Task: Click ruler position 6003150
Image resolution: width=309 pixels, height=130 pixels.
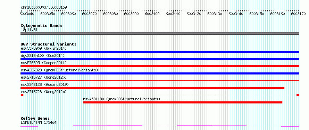Action: (257, 14)
